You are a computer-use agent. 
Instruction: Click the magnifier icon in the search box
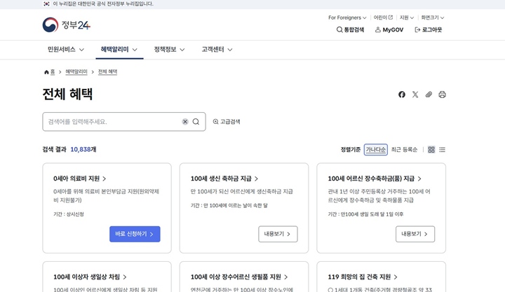coord(196,122)
